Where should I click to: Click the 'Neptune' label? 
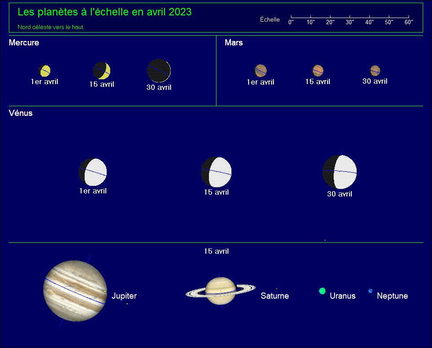point(393,296)
